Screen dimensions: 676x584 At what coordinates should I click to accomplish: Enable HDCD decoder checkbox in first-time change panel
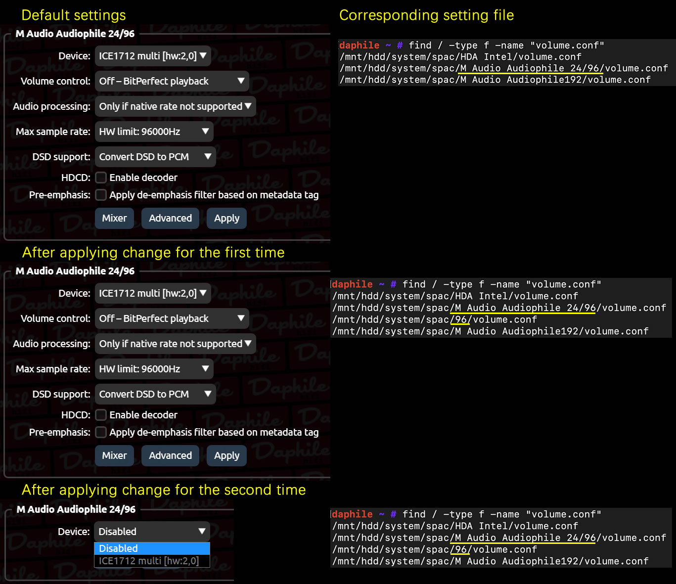tap(101, 415)
